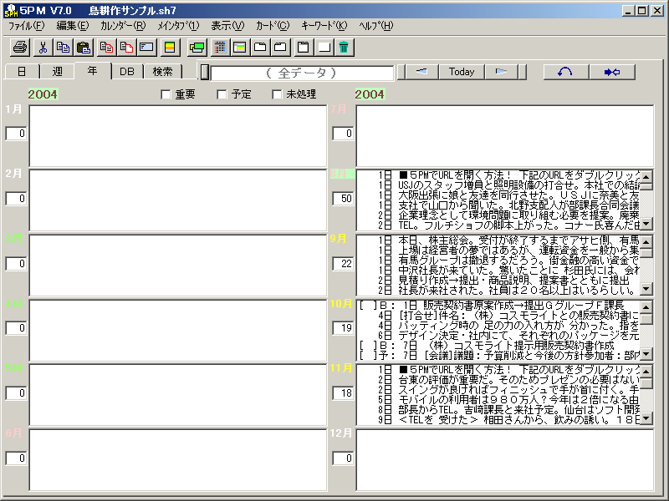Open the カード(C) menu
The width and height of the screenshot is (669, 501).
tap(273, 26)
